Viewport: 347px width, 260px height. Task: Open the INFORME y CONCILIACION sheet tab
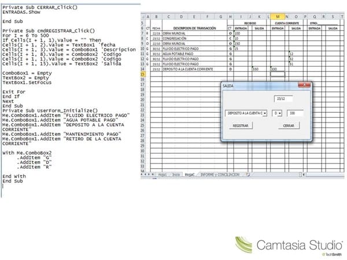pos(220,174)
